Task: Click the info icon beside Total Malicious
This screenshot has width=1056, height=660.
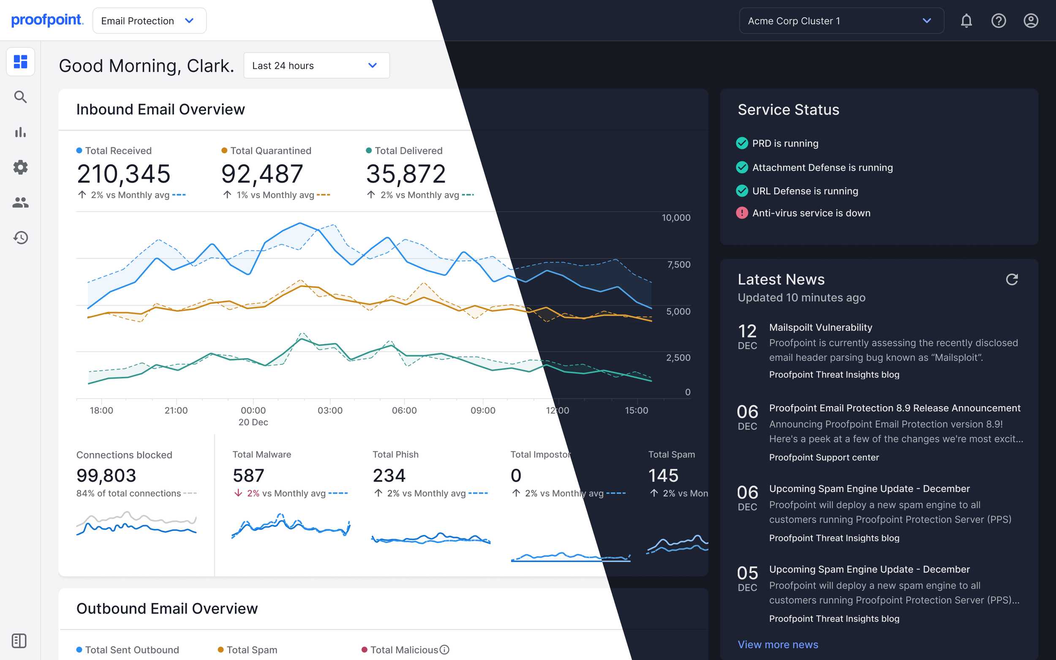Action: [444, 649]
